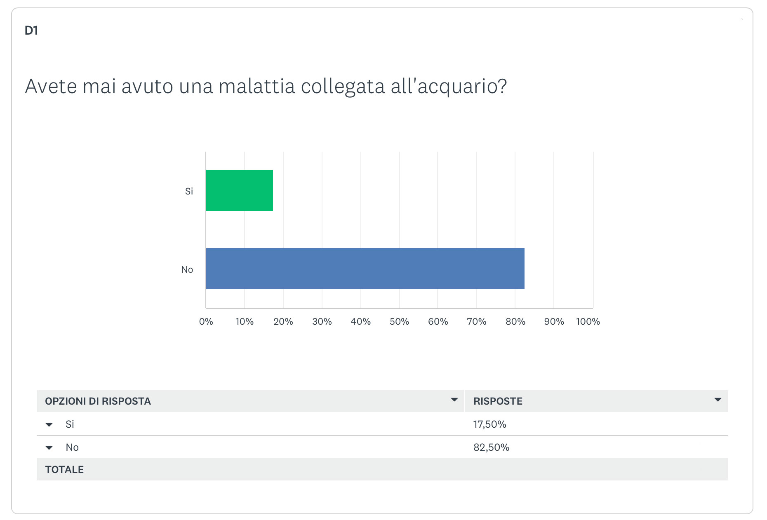Click the blue No bar
Image resolution: width=767 pixels, height=520 pixels.
[x=365, y=269]
